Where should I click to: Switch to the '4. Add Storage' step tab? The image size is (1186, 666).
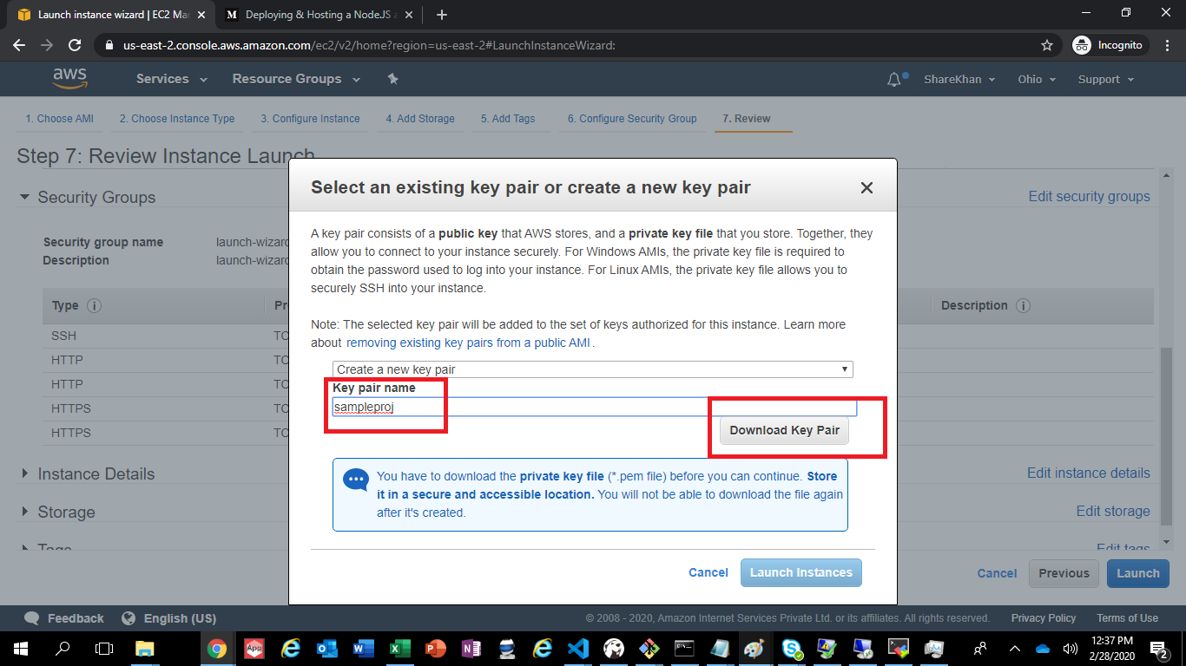pyautogui.click(x=420, y=119)
